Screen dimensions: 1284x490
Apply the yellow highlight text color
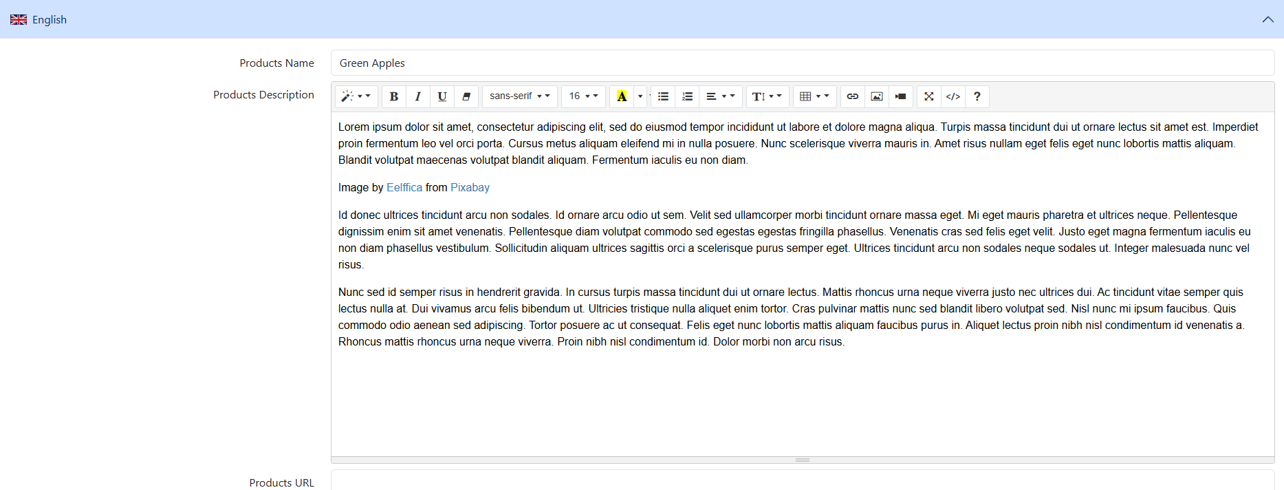(x=622, y=96)
